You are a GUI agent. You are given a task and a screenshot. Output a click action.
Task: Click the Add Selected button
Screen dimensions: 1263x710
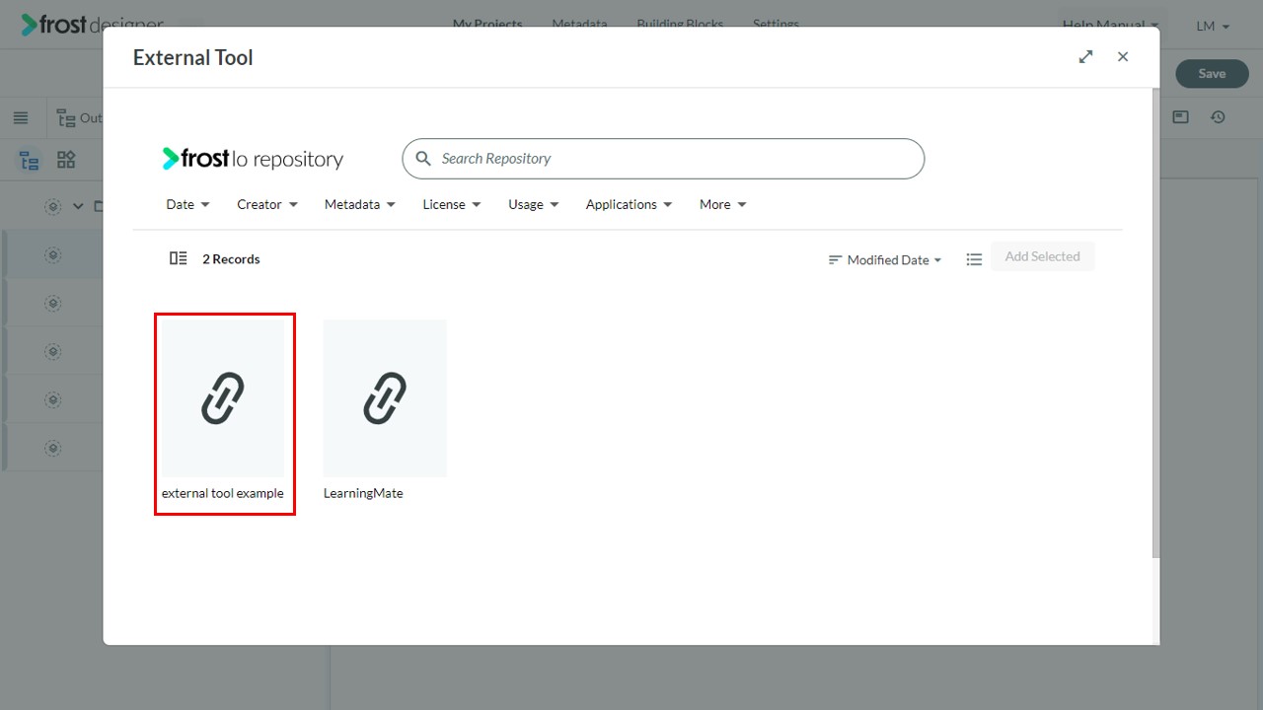tap(1043, 256)
